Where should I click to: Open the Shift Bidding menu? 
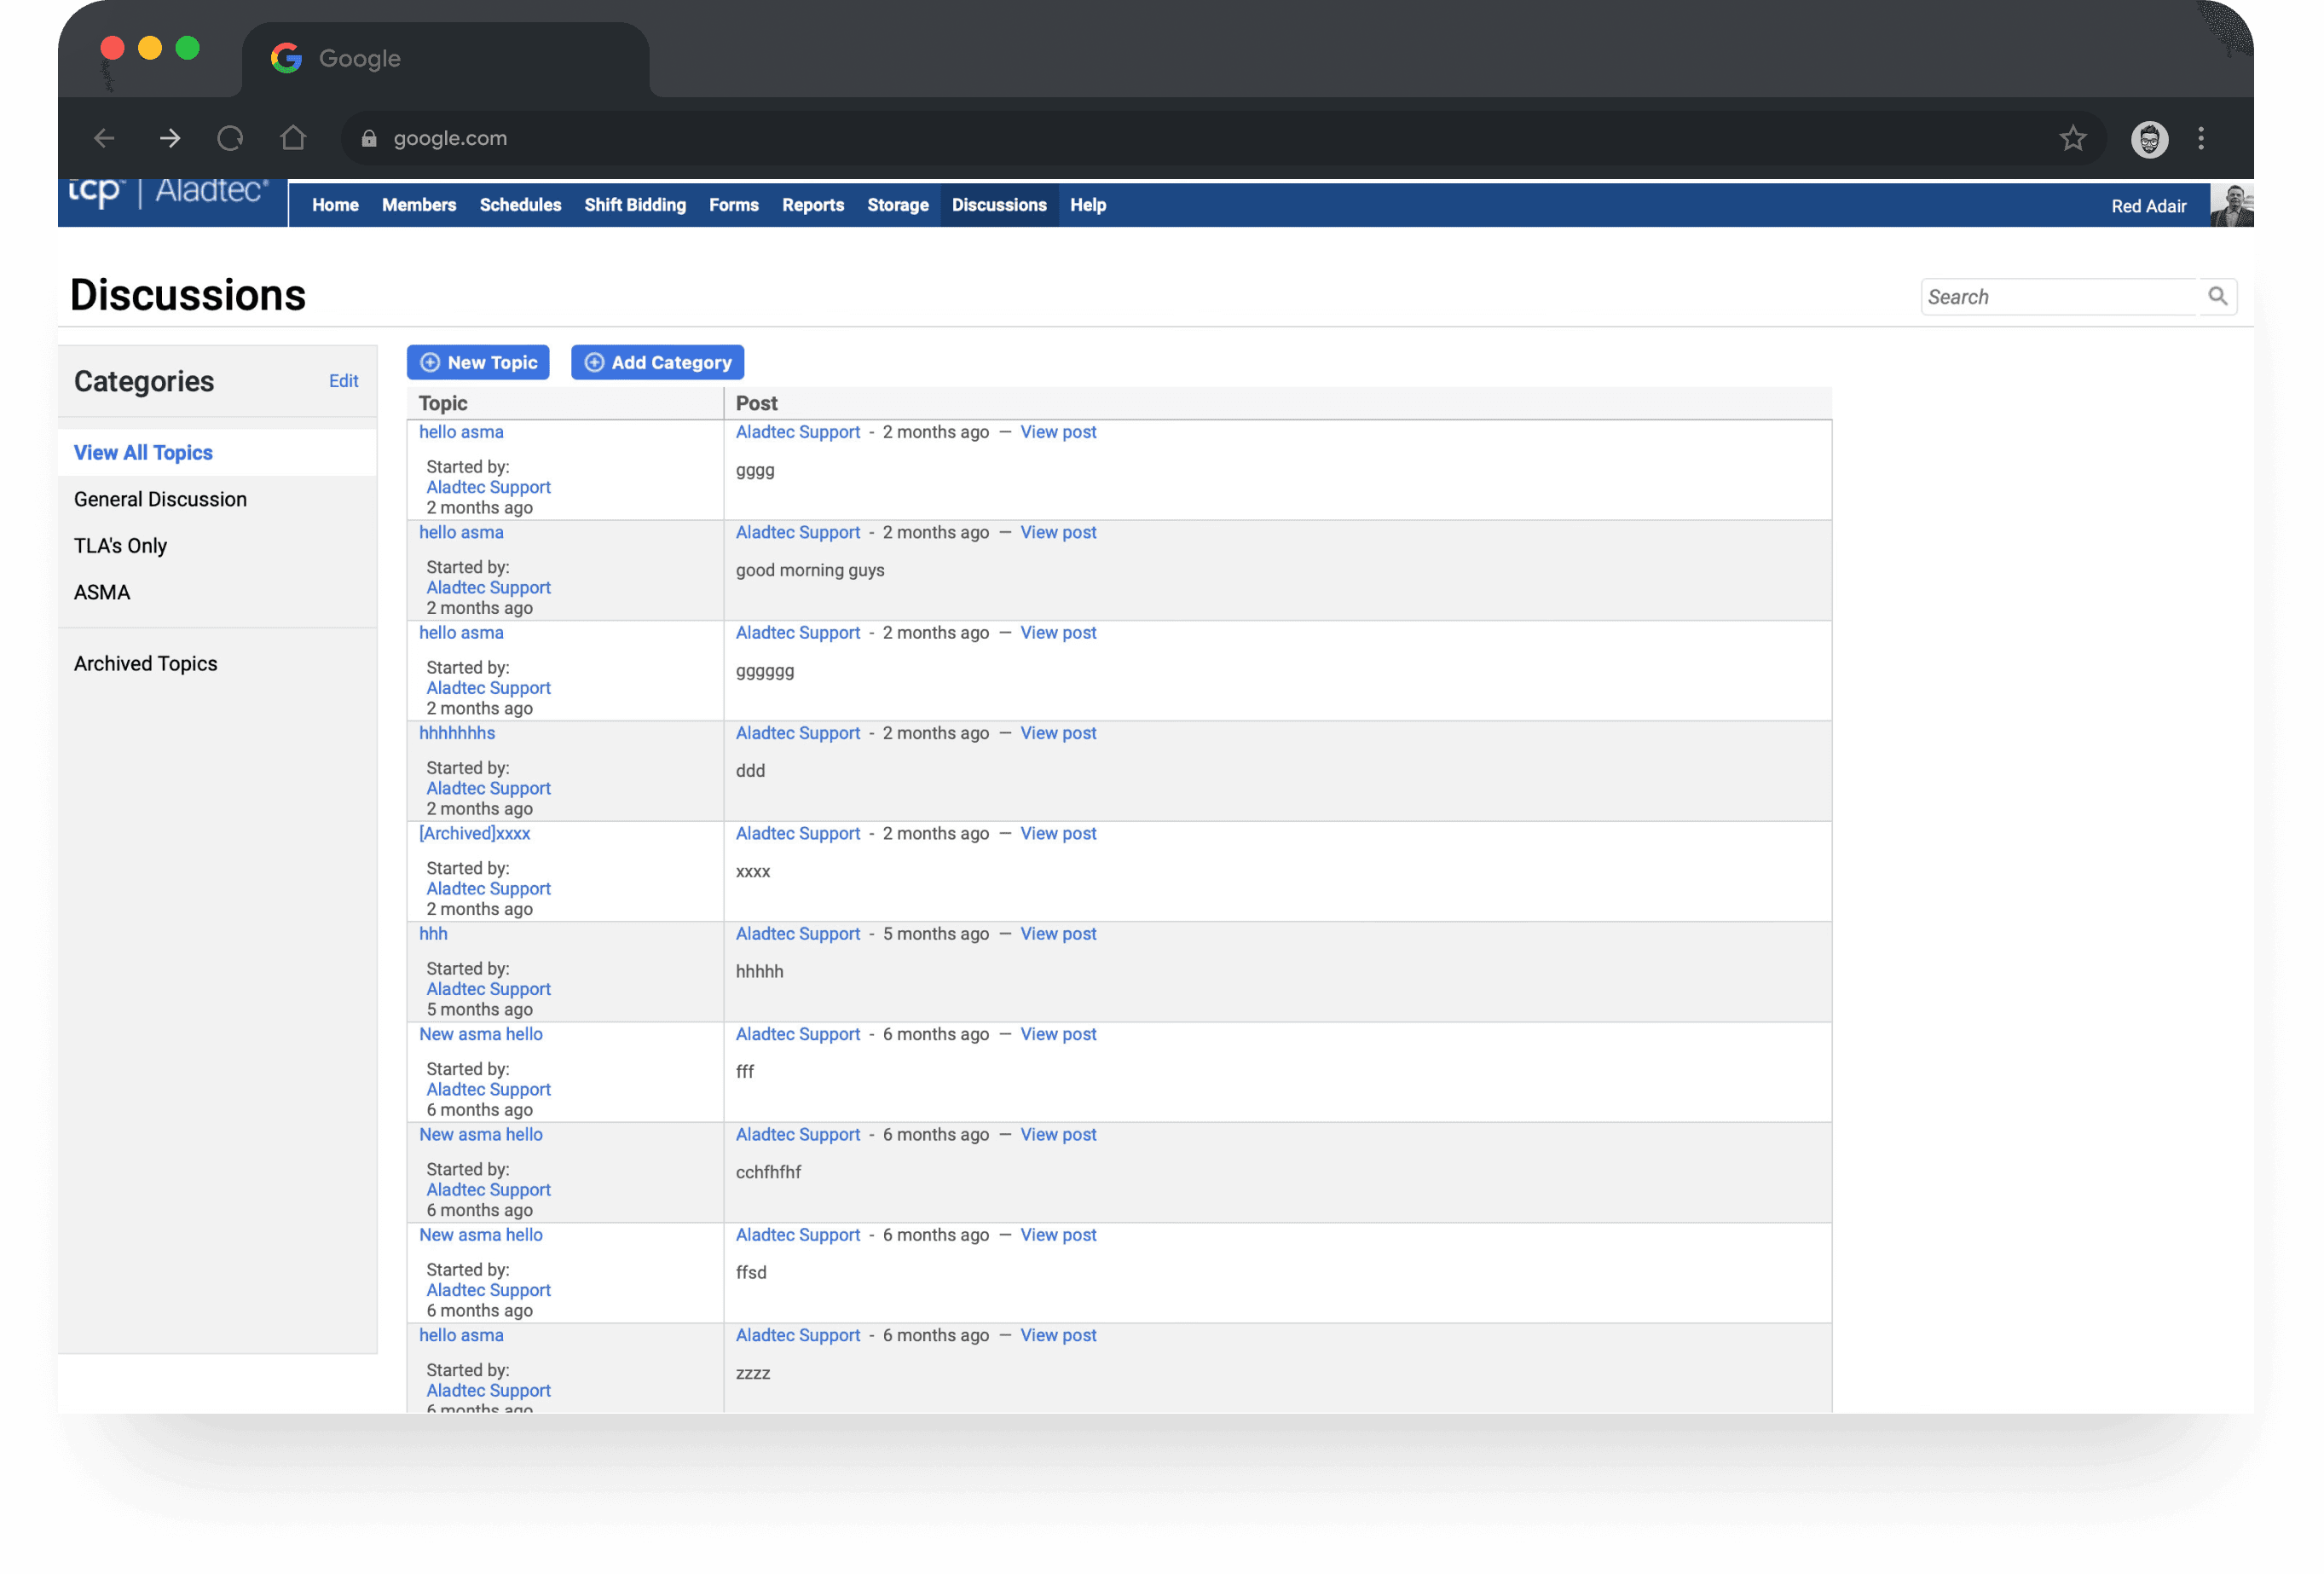tap(635, 205)
